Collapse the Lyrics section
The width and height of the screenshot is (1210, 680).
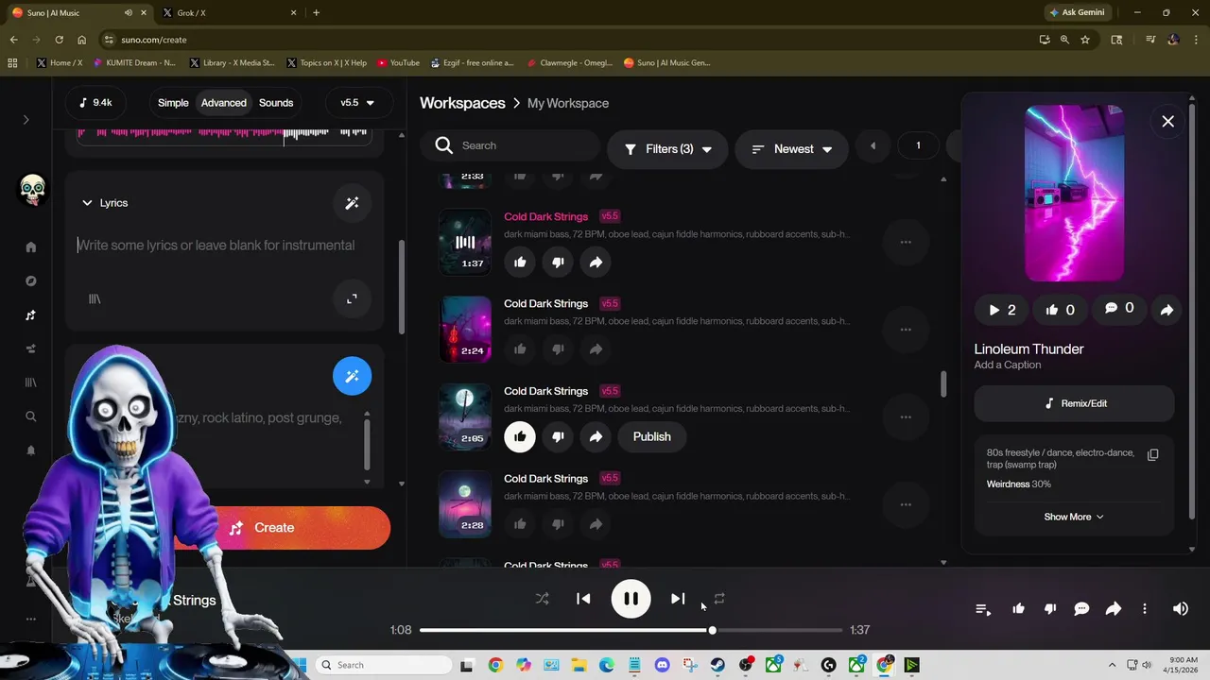(x=104, y=203)
